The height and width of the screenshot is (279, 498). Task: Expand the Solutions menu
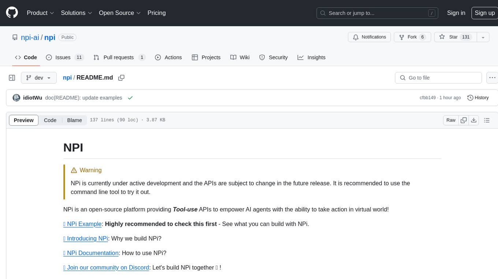(76, 13)
